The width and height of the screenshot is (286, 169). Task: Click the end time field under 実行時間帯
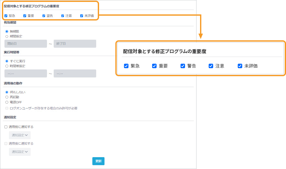tap(75, 73)
